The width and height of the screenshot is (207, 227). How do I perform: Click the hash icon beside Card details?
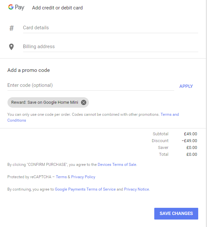coord(11,28)
